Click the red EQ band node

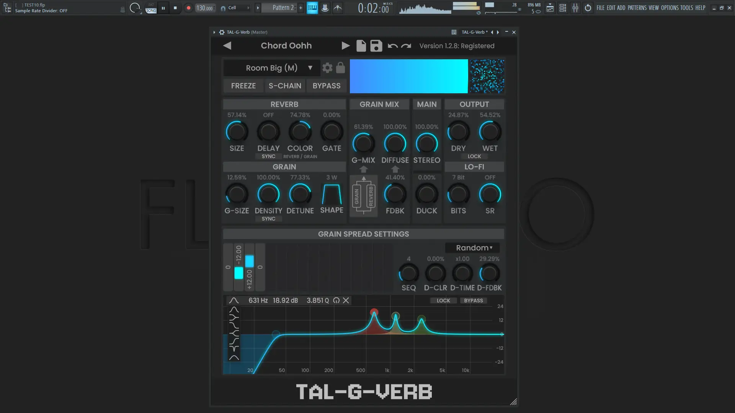(374, 312)
